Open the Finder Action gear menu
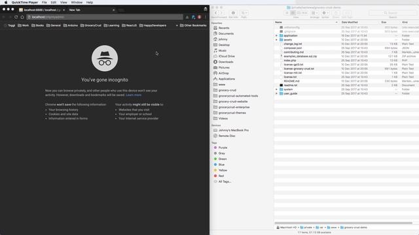 (325, 13)
